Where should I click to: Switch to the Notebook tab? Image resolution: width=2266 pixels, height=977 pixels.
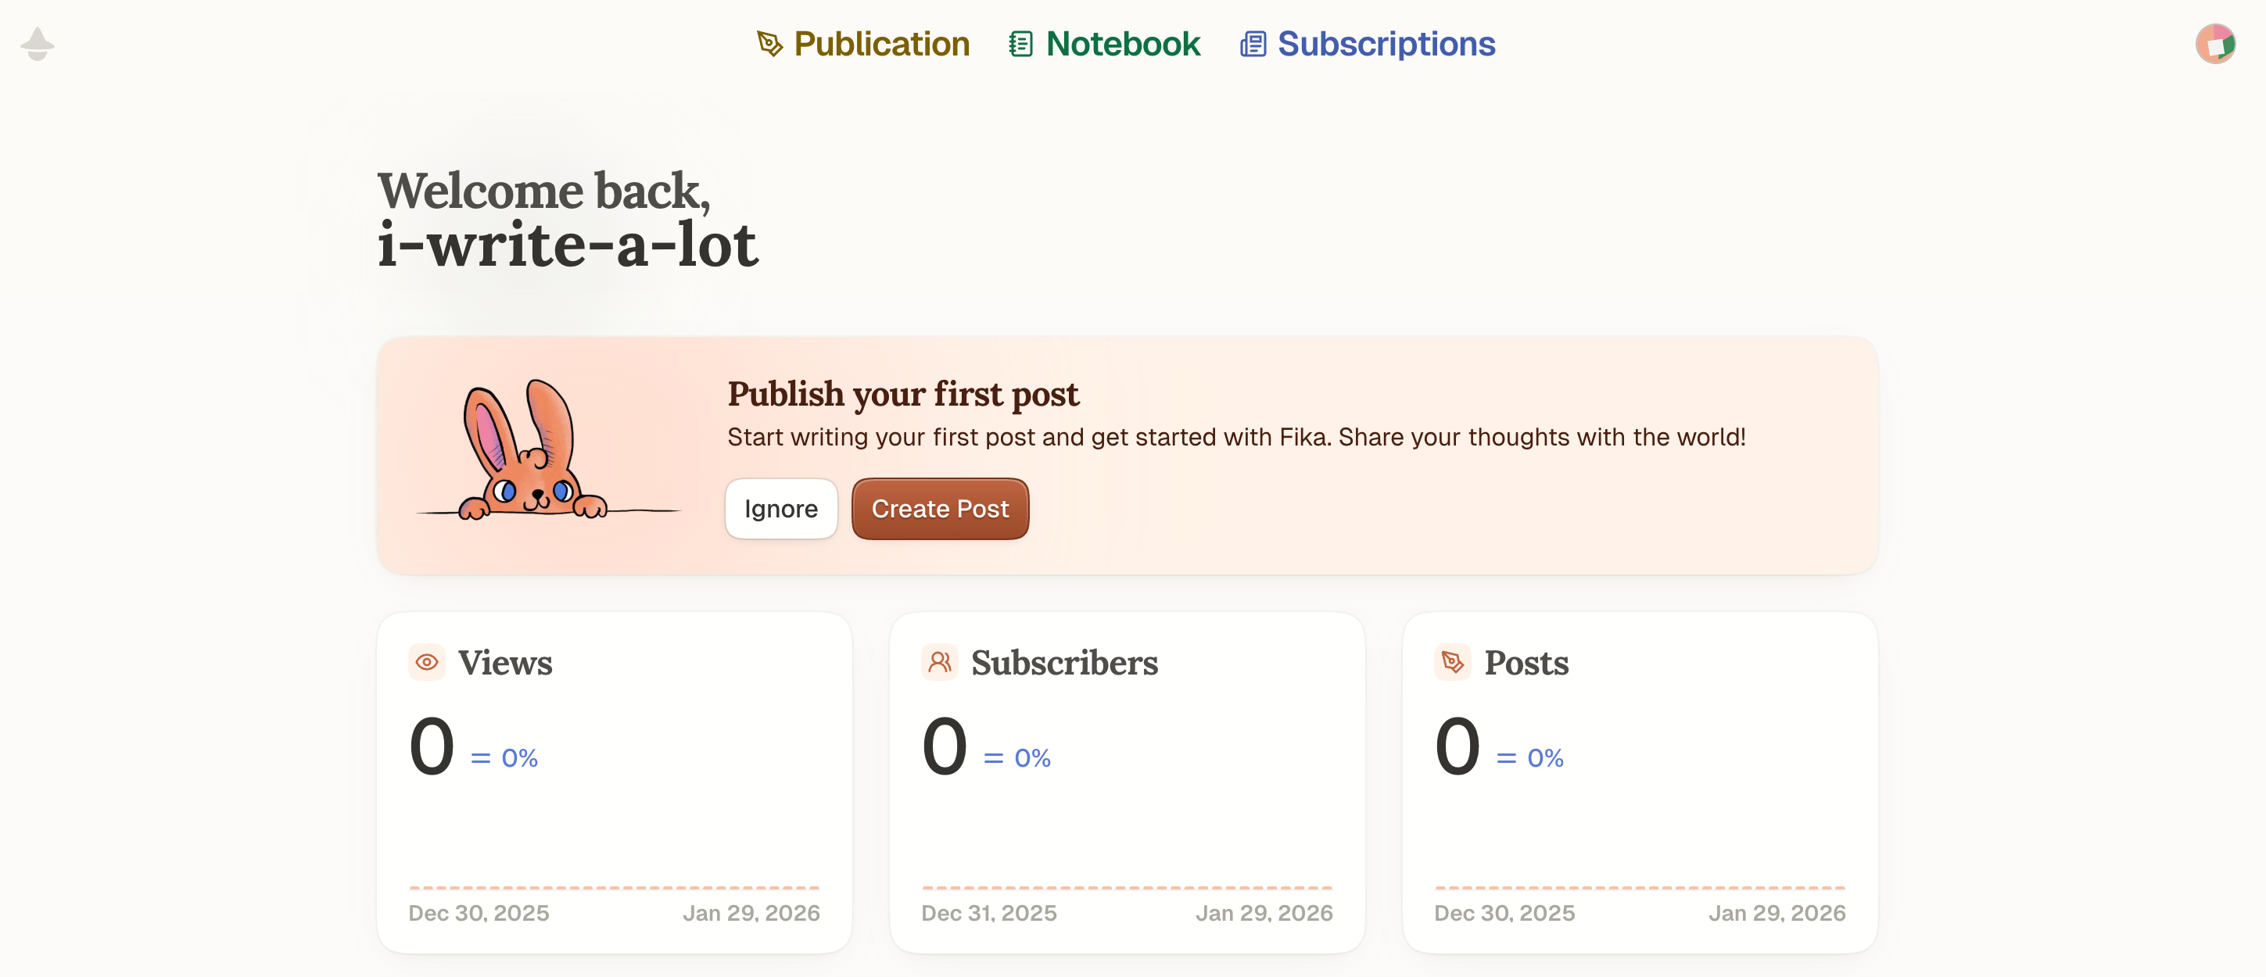(1123, 44)
